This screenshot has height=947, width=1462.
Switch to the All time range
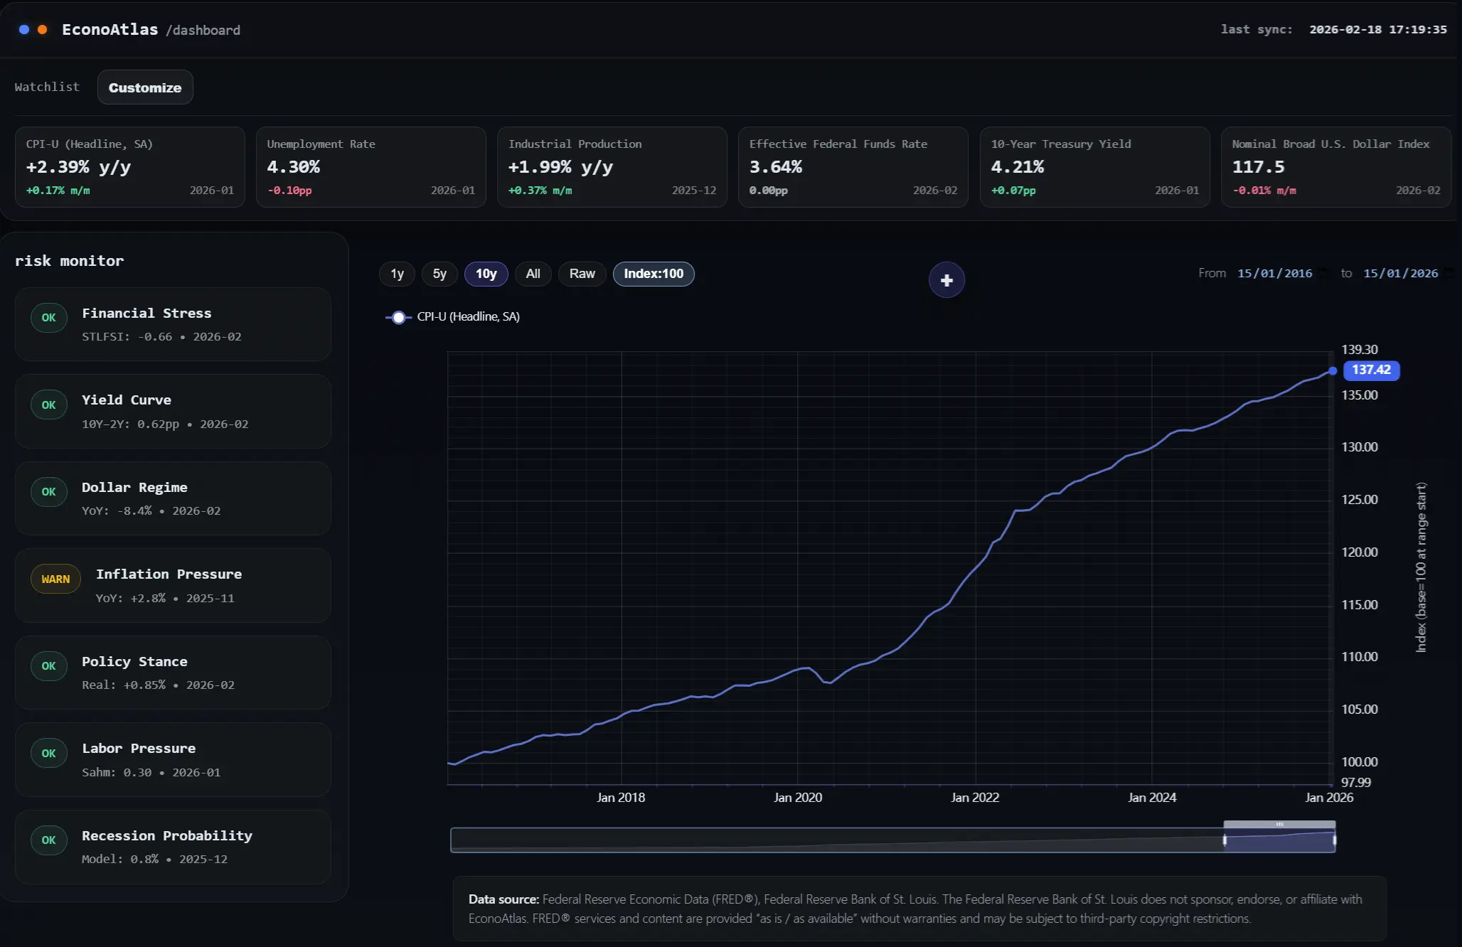533,274
